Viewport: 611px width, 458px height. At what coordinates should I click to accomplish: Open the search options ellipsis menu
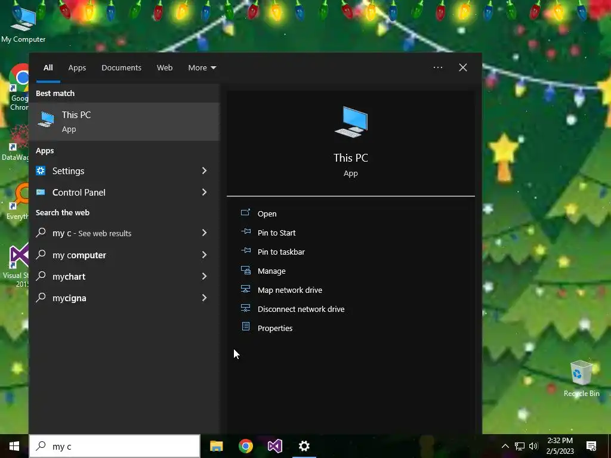coord(437,67)
